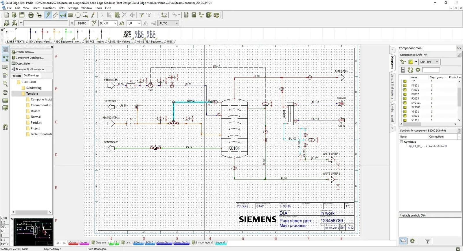Screen dimensions: 463x251
Task: Collapse the Symbols tree node
Action: tap(401, 142)
